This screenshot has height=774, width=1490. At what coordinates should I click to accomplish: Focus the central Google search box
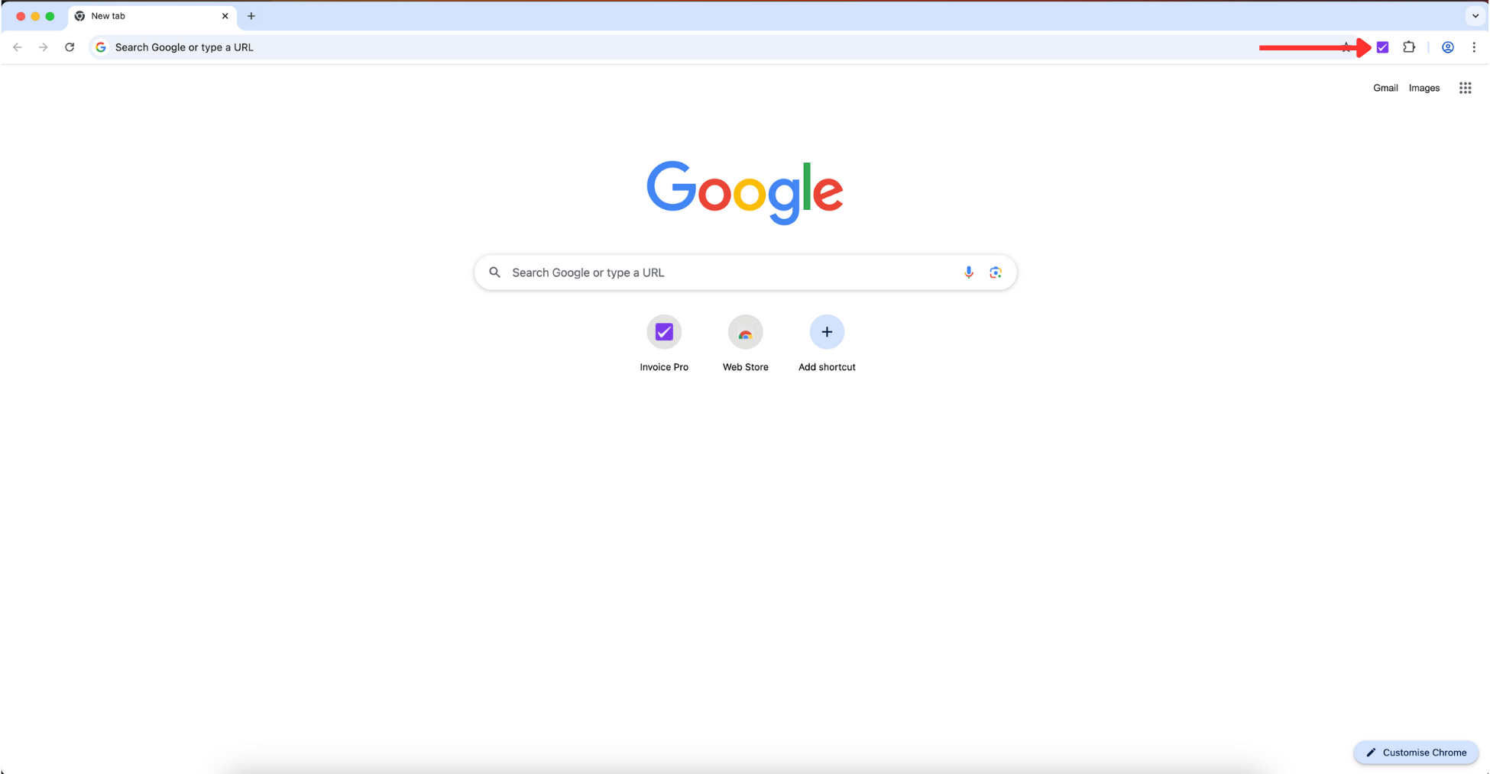pos(726,273)
